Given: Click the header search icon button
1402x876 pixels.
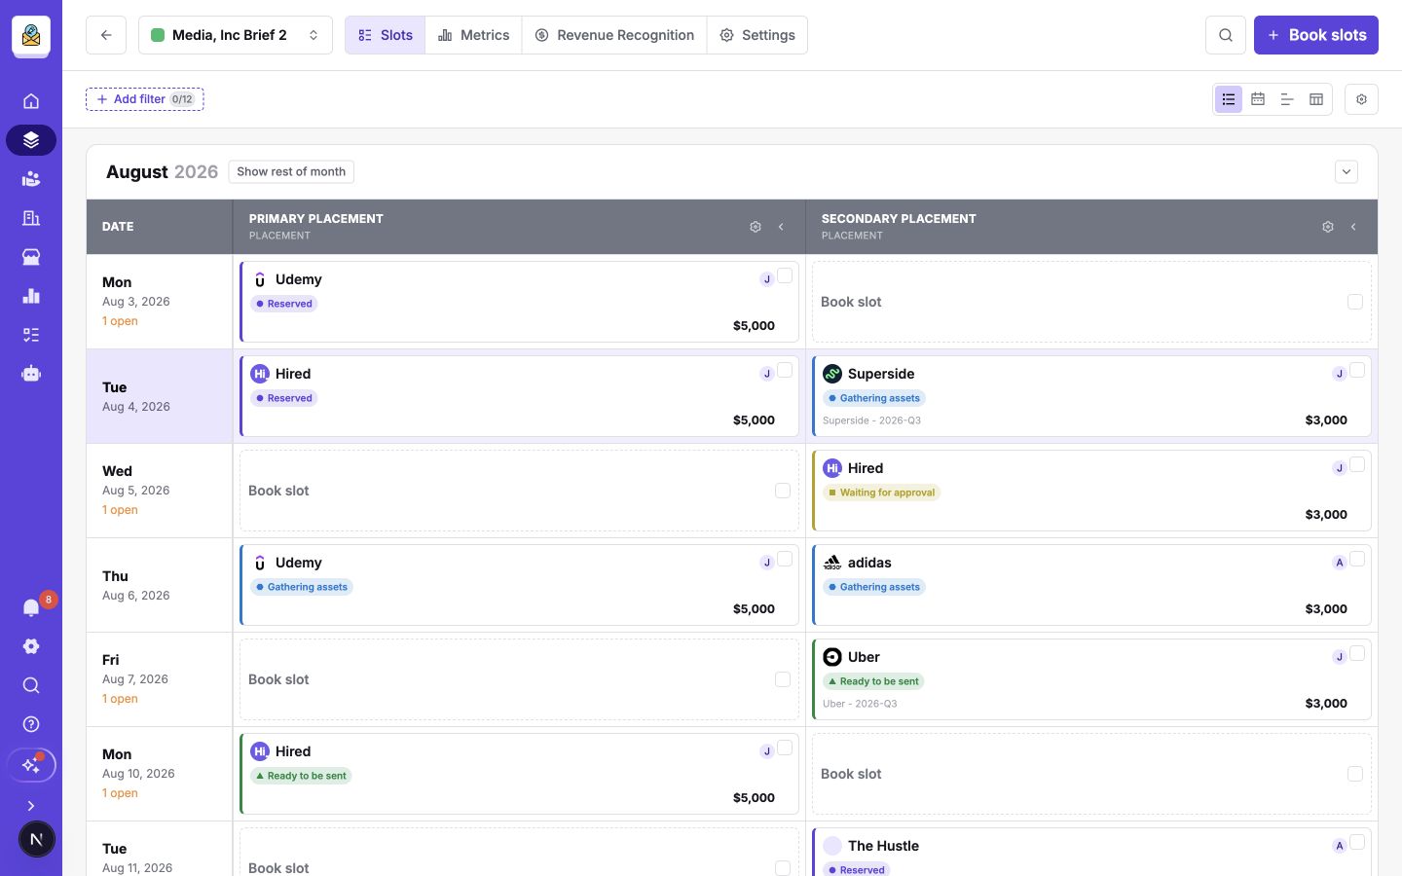Looking at the screenshot, I should tap(1226, 35).
